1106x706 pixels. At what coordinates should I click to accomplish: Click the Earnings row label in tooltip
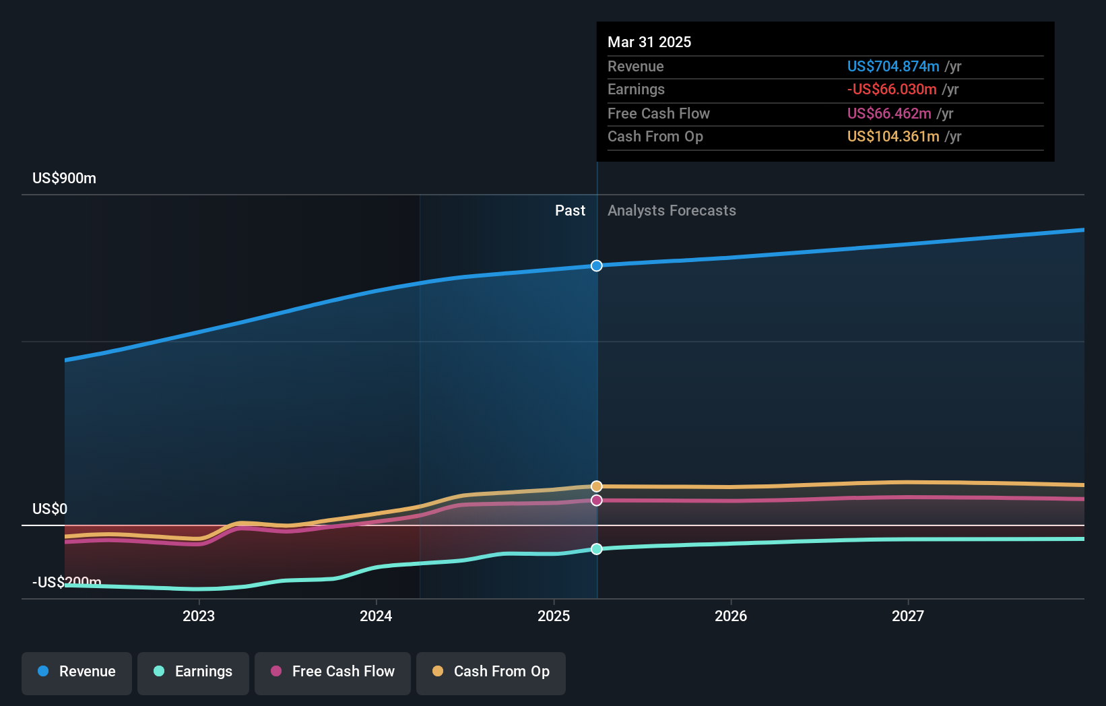tap(636, 89)
